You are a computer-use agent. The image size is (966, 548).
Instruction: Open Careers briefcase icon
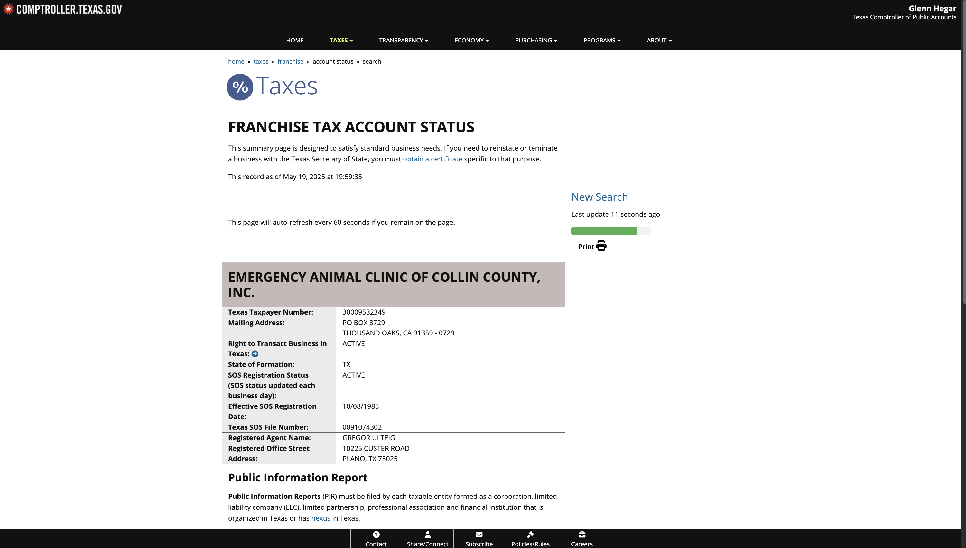tap(581, 534)
